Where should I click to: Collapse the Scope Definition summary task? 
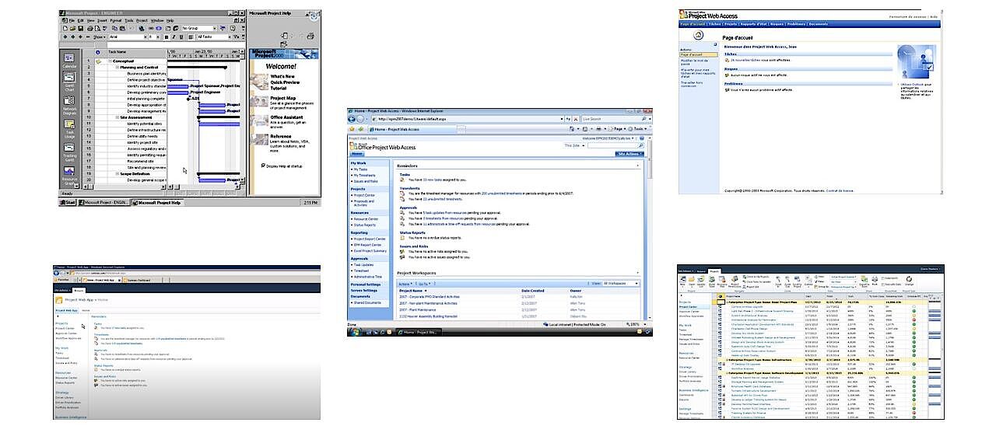[117, 173]
